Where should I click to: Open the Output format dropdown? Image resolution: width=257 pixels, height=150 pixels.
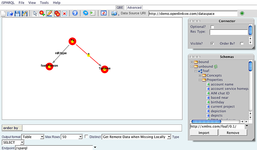click(x=42, y=137)
